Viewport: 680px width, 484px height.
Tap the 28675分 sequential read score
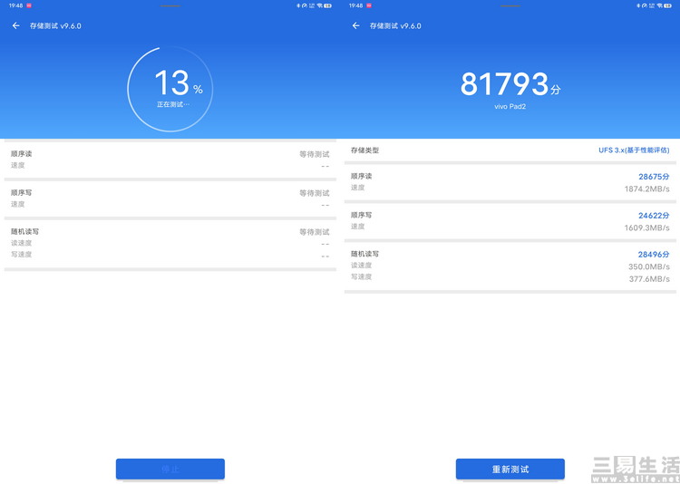(654, 177)
